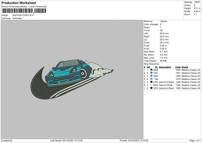Click the dark blue swatch for code 1042
This screenshot has width=202, height=143.
(x=151, y=70)
